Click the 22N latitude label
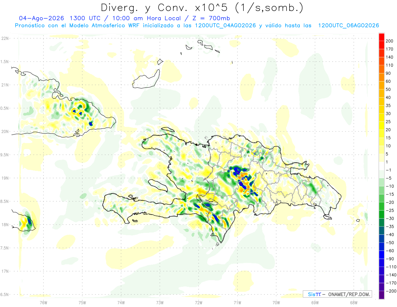Image resolution: width=397 pixels, height=307 pixels. 5,38
